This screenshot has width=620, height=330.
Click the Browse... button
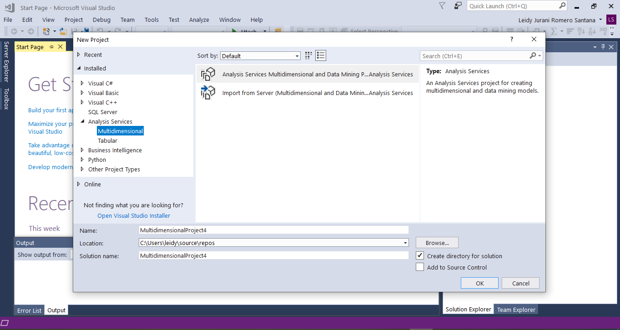[x=437, y=243]
